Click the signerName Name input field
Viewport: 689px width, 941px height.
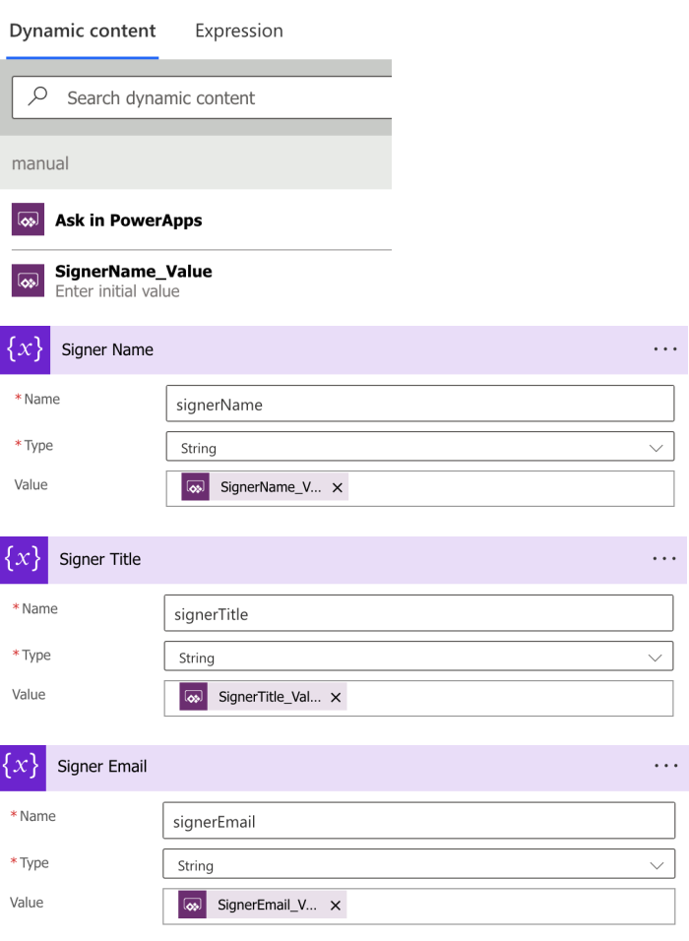click(420, 404)
